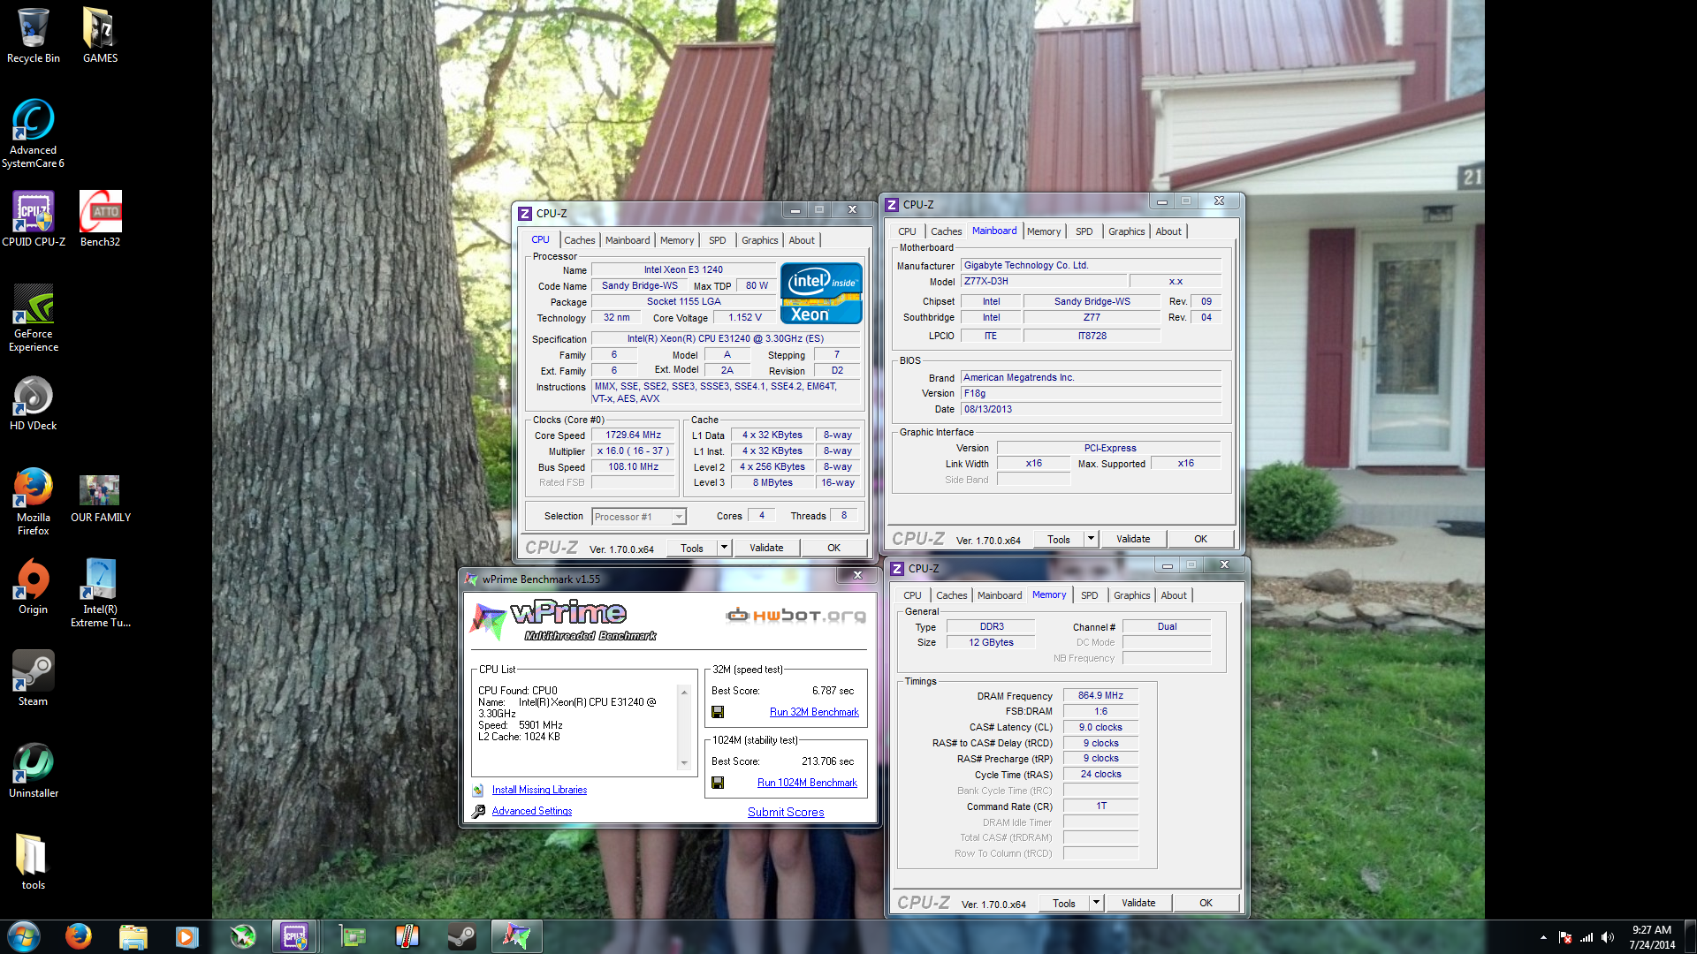Launch Advanced SystemCare 6 shortcut
The image size is (1697, 954).
[x=33, y=132]
